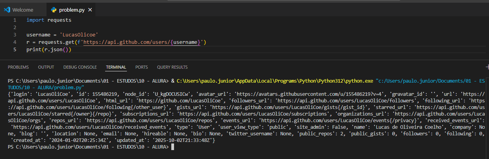
Task: Focus the terminal prompt input cursor
Action: (172, 147)
